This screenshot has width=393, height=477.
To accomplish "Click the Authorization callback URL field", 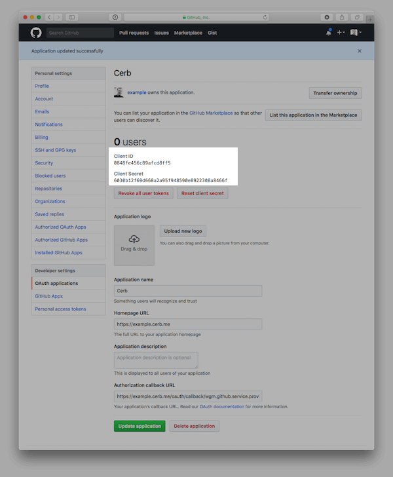I will point(188,396).
